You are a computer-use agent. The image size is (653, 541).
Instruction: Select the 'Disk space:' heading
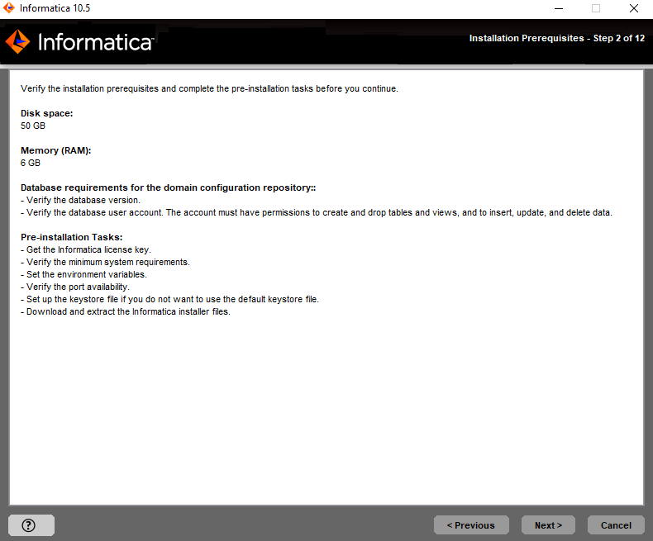[x=46, y=113]
